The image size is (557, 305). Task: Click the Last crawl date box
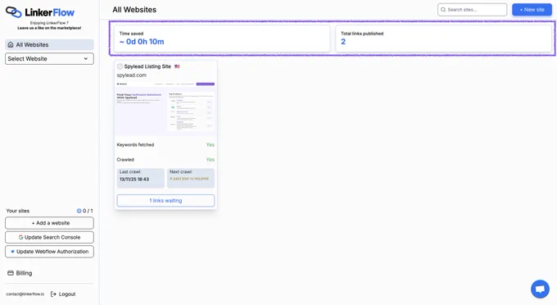click(141, 178)
